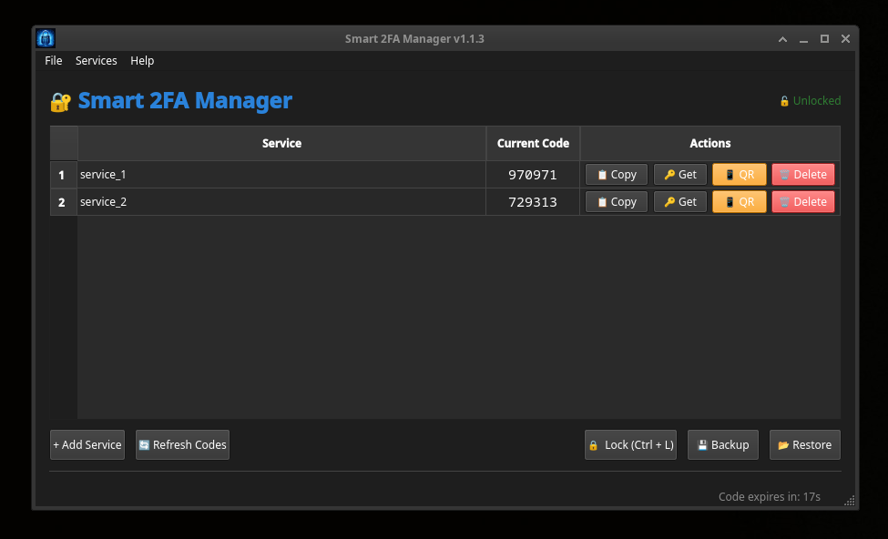Screen dimensions: 888x539
Task: Lock the manager with Lock (Ctrl + L)
Action: click(x=630, y=444)
